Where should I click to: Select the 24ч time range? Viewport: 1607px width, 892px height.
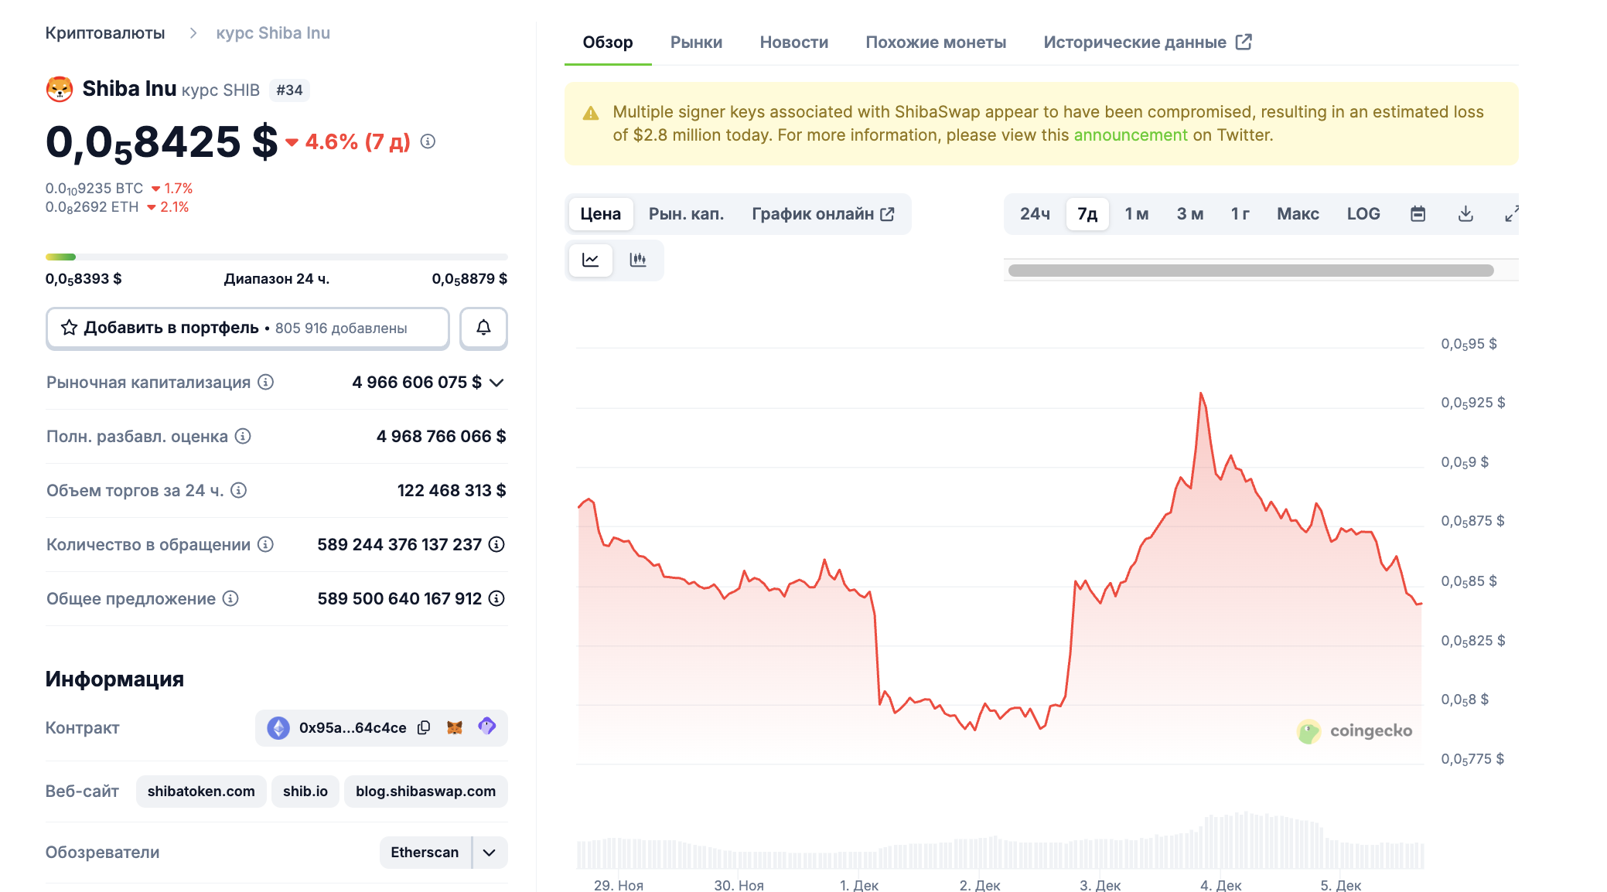[x=1035, y=214]
